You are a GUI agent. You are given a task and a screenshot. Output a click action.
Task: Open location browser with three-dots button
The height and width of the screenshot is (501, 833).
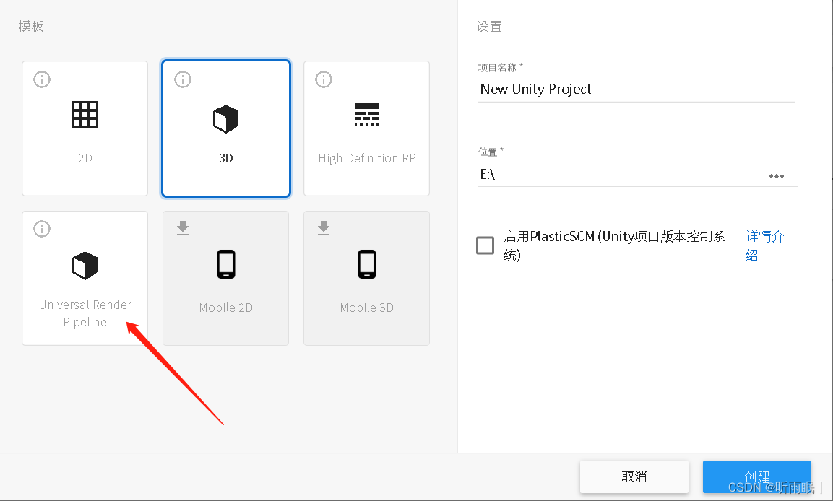[x=776, y=175]
